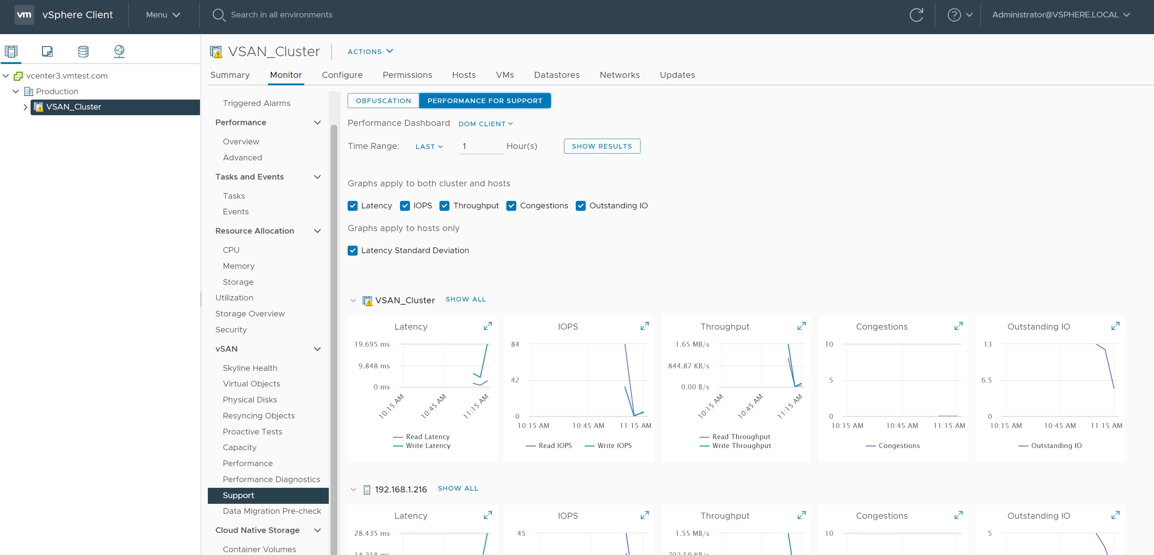1154x555 pixels.
Task: Click the cluster warning icon beside title
Action: click(216, 52)
